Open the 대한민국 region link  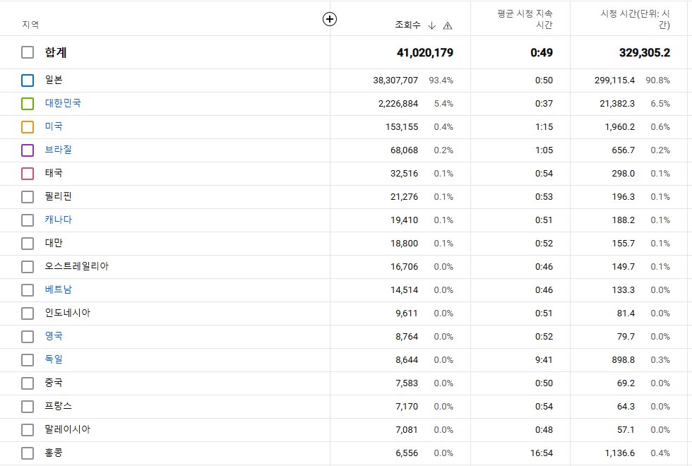point(62,103)
